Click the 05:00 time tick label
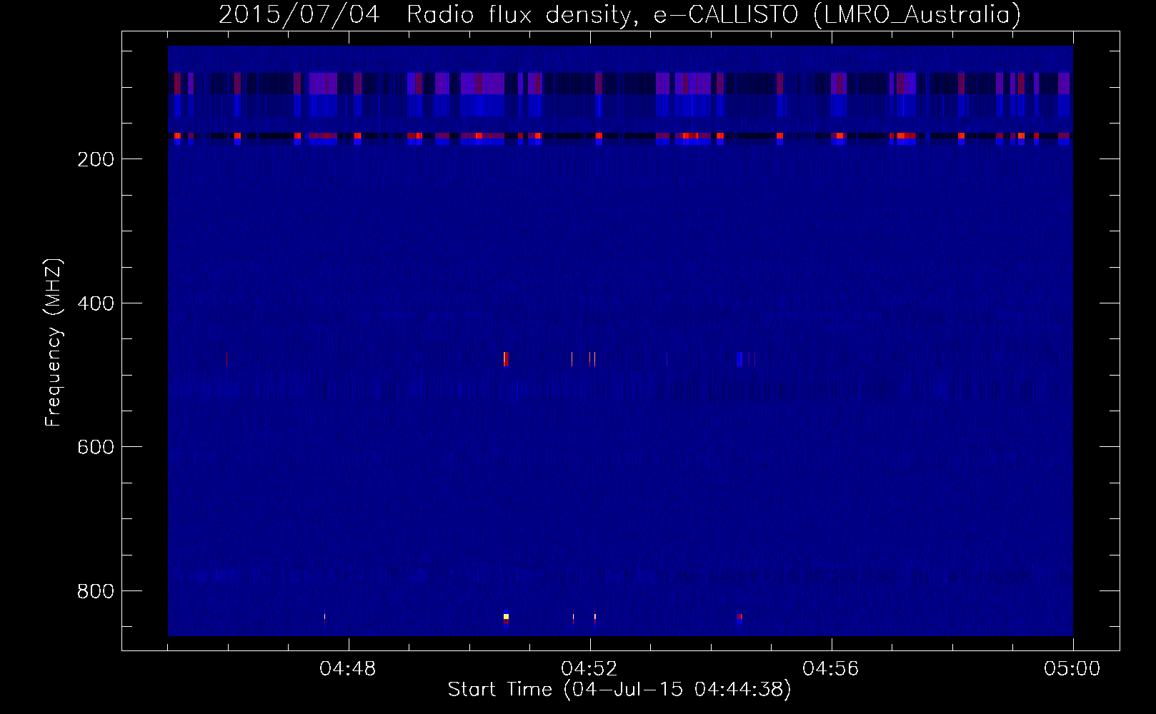This screenshot has width=1156, height=714. click(1072, 669)
